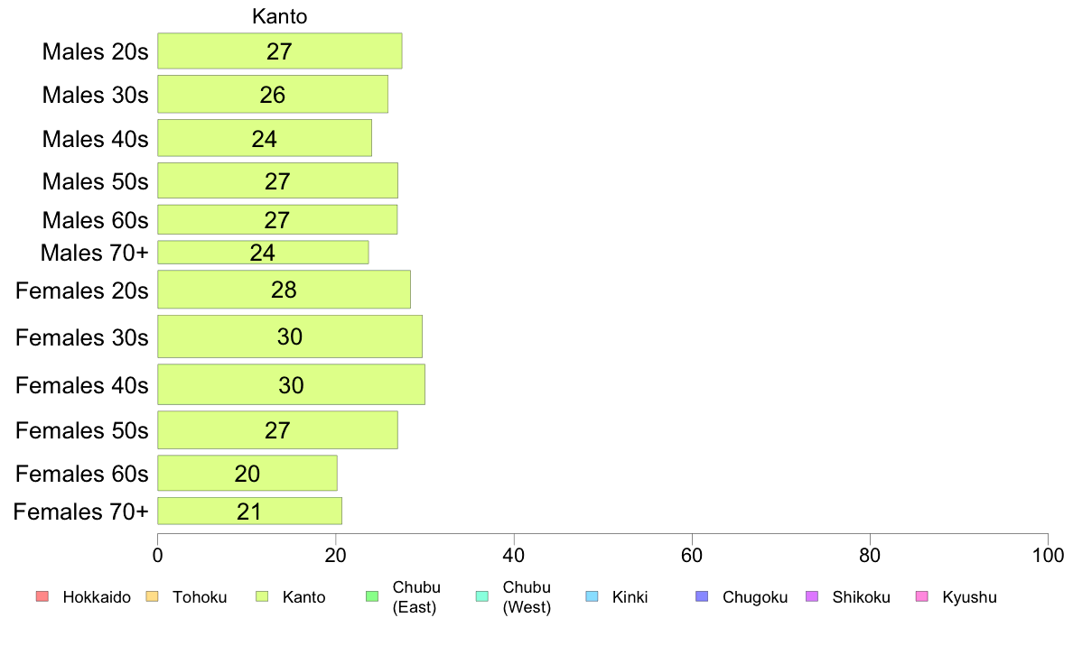Click the Females 70+ row label
Screen dimensions: 1073x664
point(80,512)
